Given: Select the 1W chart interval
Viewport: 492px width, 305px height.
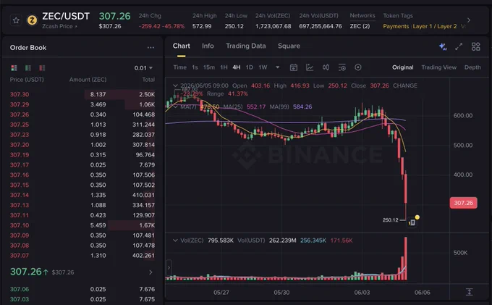Looking at the screenshot, I should point(263,67).
